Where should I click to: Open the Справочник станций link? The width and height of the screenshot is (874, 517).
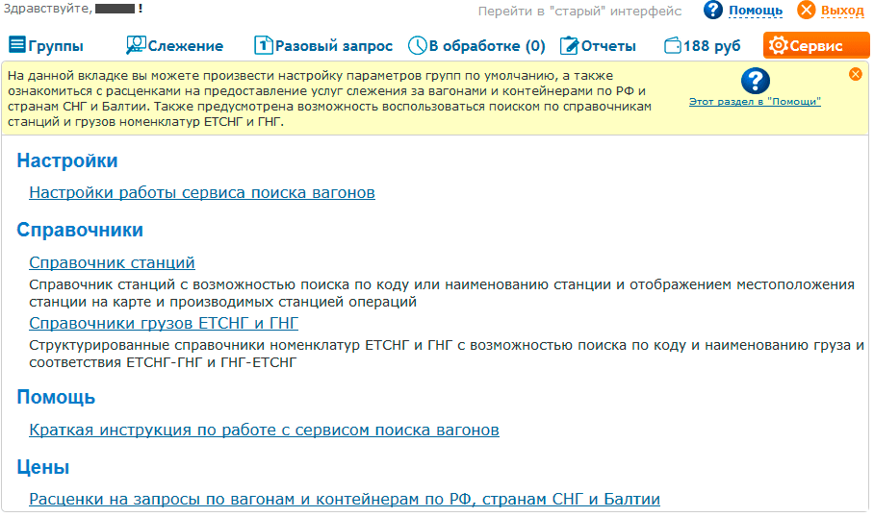[112, 263]
